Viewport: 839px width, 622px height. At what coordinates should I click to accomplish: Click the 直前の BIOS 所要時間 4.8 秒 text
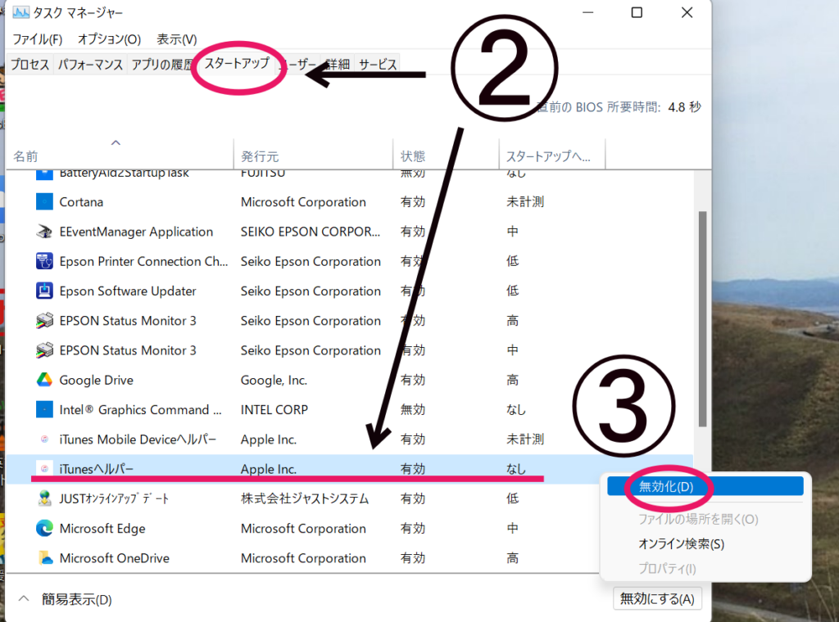[x=619, y=107]
